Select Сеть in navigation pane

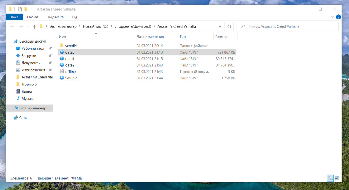(23, 118)
